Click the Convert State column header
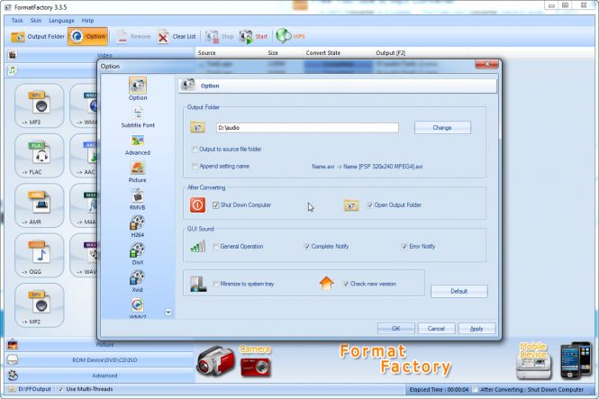This screenshot has height=399, width=599. coord(323,53)
